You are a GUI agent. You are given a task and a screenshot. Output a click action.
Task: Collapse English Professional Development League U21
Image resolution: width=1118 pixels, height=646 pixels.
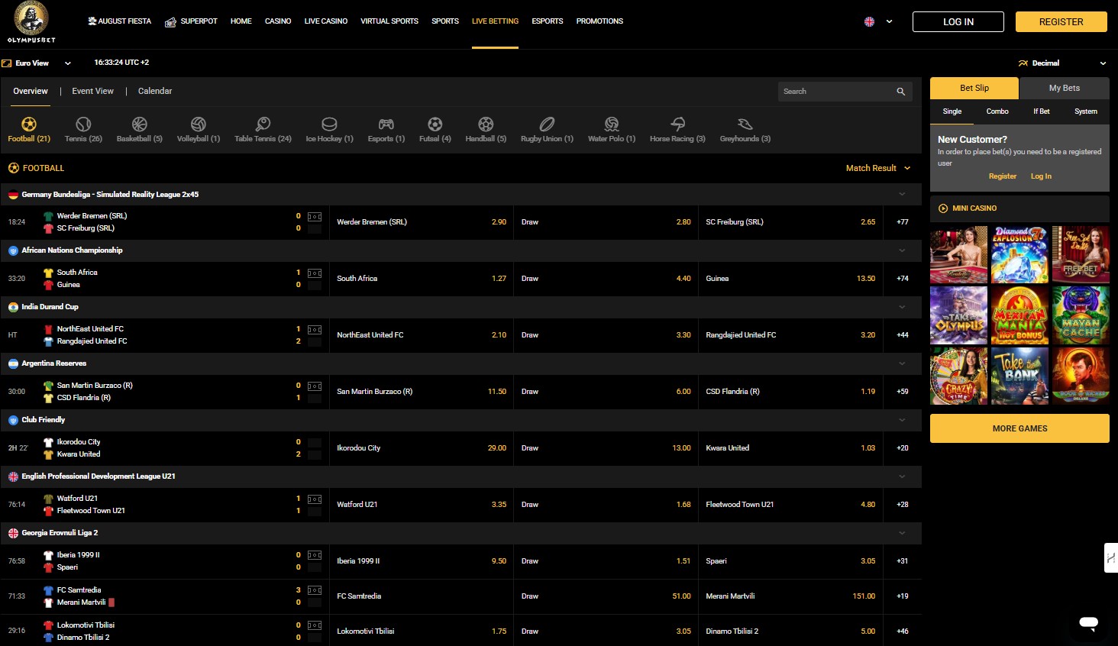tap(902, 476)
